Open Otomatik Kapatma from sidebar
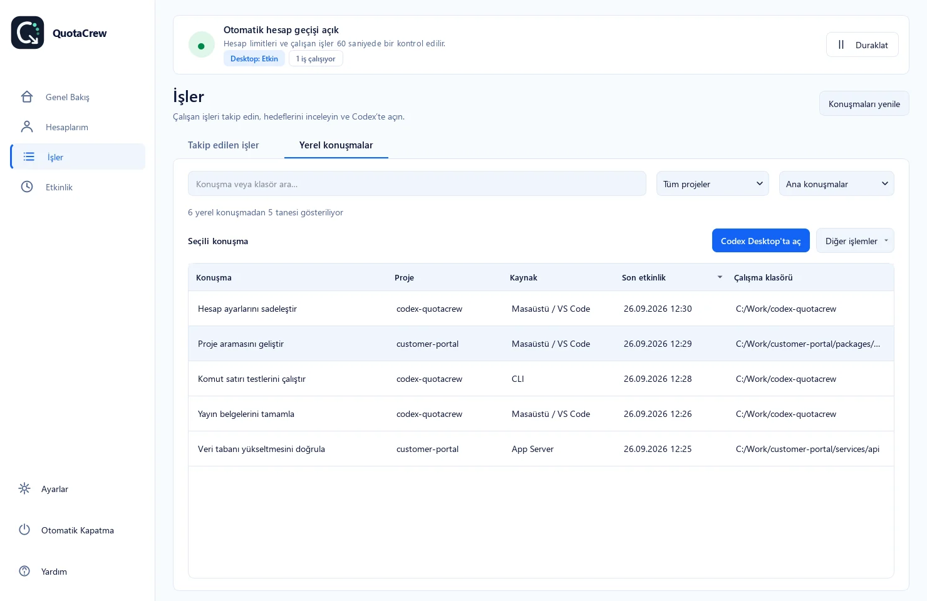 pyautogui.click(x=78, y=530)
